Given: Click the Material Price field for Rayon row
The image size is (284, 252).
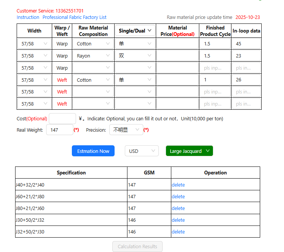Looking at the screenshot, I should coord(177,56).
